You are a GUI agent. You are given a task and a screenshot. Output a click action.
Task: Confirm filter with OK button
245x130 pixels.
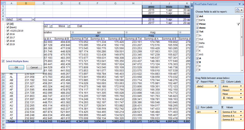coord(16,67)
